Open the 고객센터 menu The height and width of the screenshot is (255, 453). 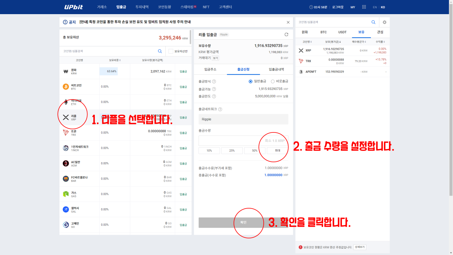pos(225,7)
